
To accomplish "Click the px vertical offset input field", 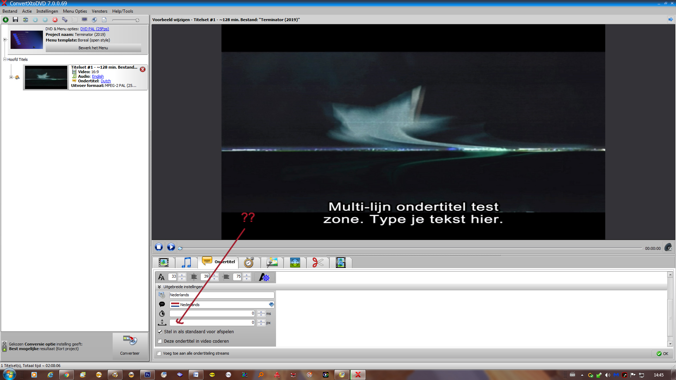I will pos(212,322).
